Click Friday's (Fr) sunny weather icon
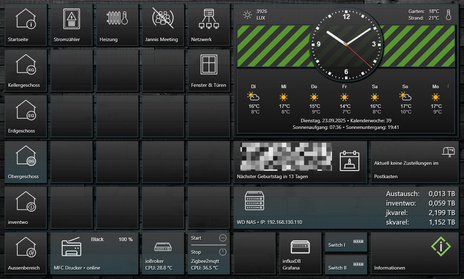464x279 pixels. point(345,97)
